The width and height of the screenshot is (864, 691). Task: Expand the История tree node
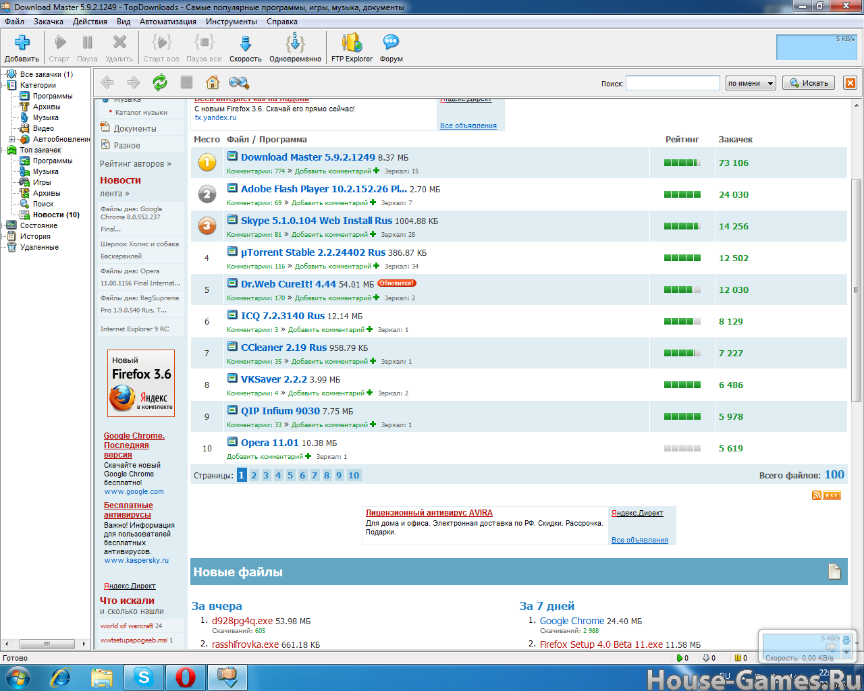point(3,236)
